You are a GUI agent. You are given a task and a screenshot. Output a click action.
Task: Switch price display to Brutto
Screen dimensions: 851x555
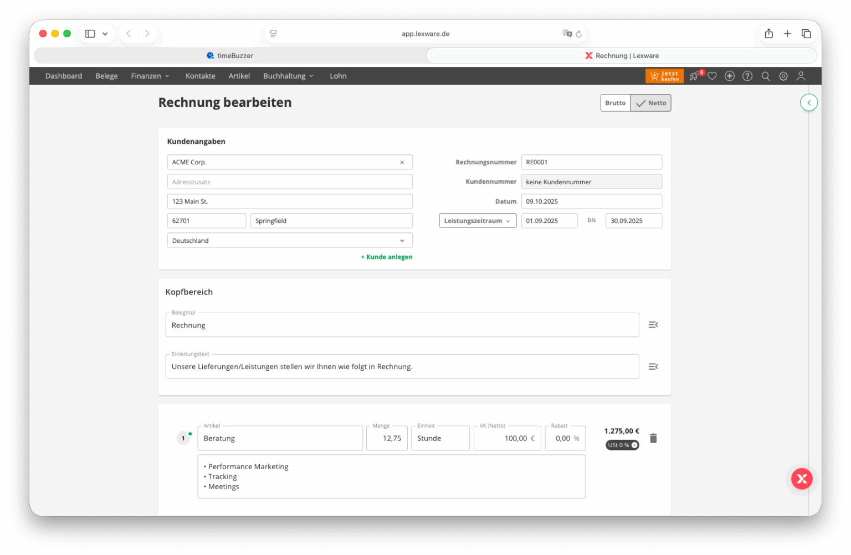click(615, 103)
